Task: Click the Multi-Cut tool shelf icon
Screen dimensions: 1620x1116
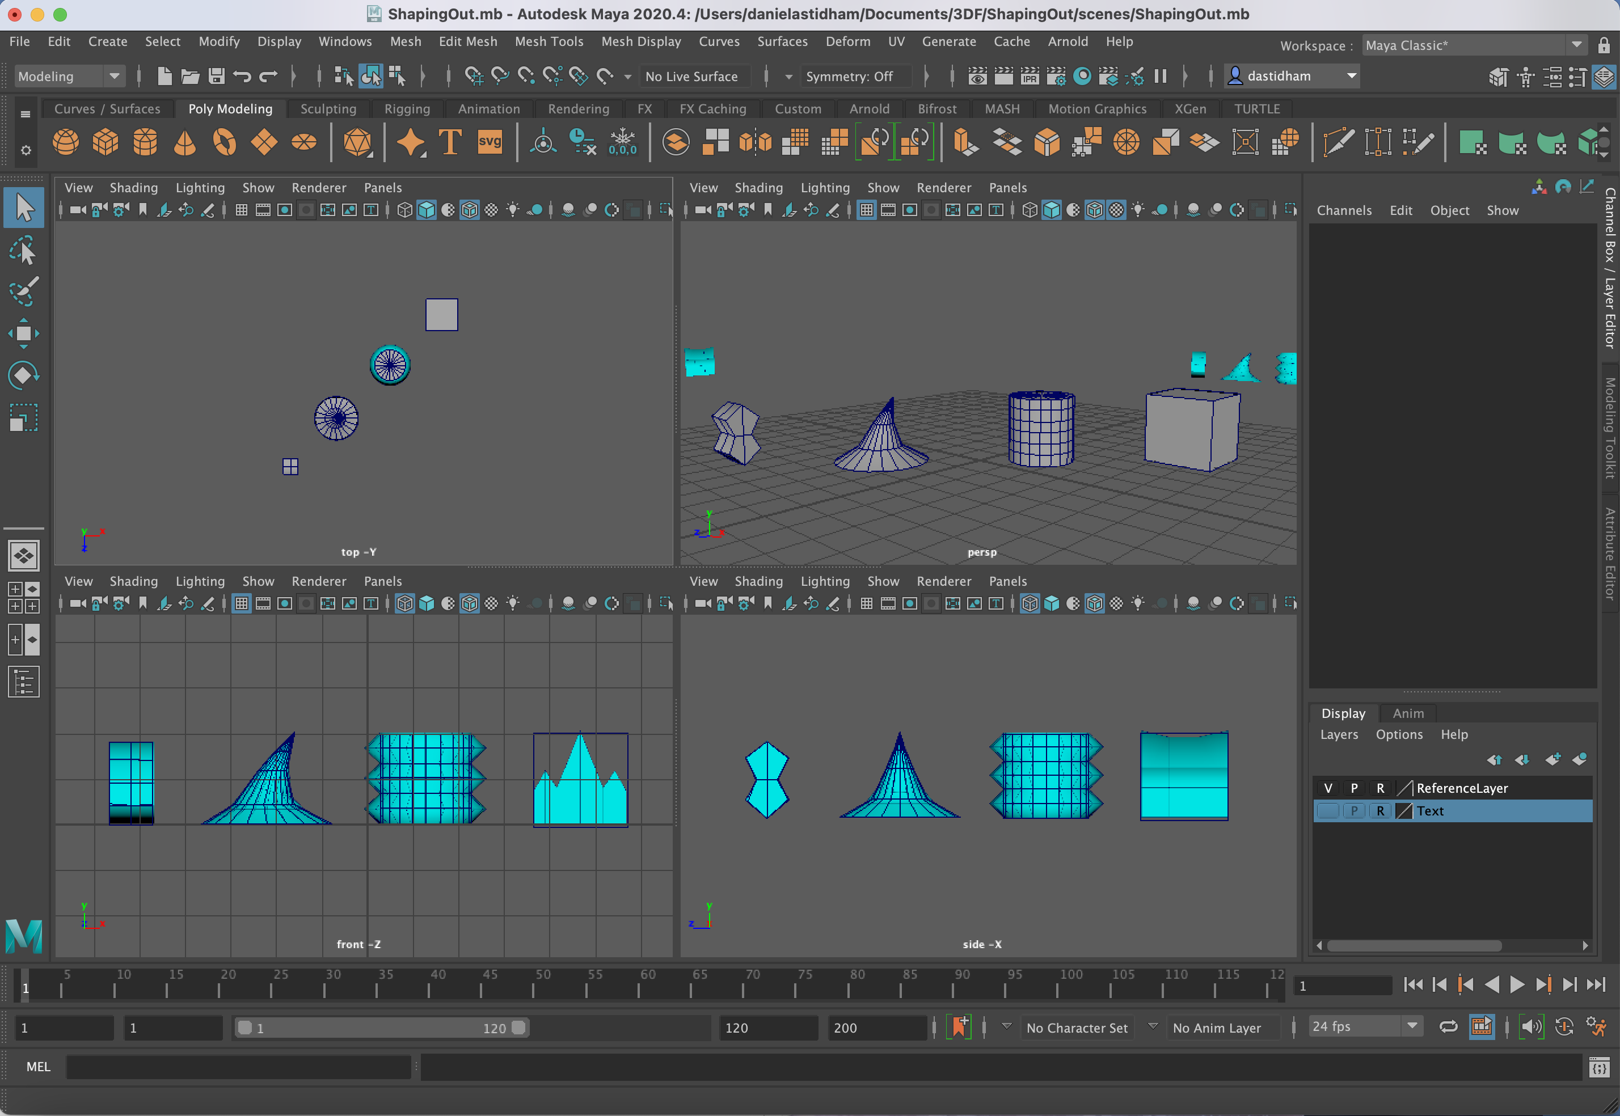Action: tap(1338, 143)
